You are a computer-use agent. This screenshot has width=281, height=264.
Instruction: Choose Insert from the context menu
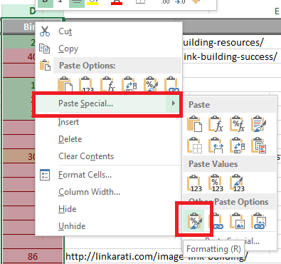[x=68, y=122]
